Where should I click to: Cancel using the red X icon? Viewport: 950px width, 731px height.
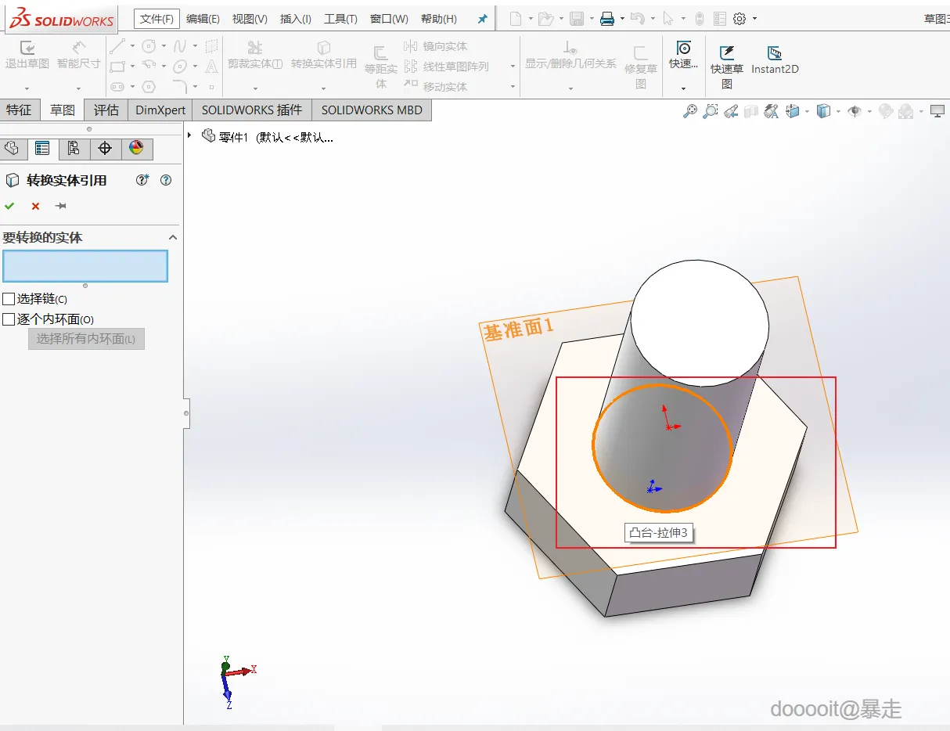35,206
